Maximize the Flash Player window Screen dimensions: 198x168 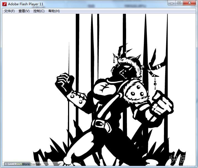click(179, 3)
